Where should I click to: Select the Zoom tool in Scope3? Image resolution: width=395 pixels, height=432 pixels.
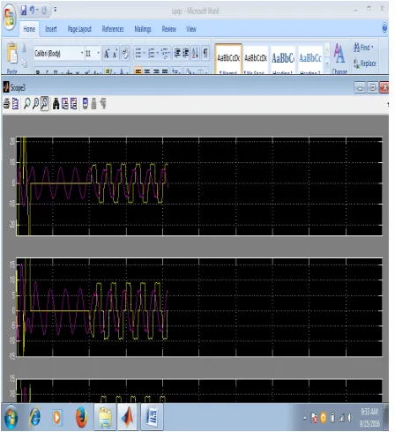pyautogui.click(x=26, y=104)
